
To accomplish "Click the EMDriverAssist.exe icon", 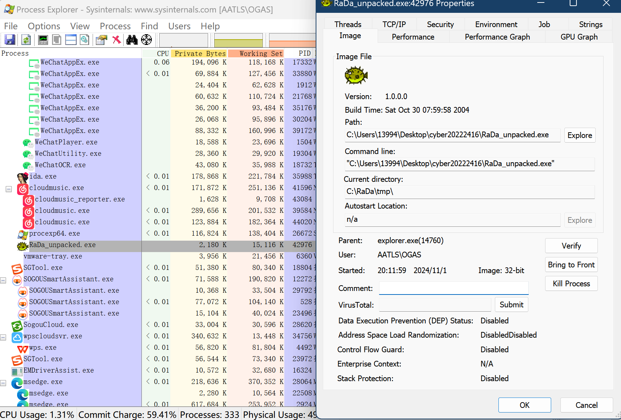I will [x=17, y=372].
